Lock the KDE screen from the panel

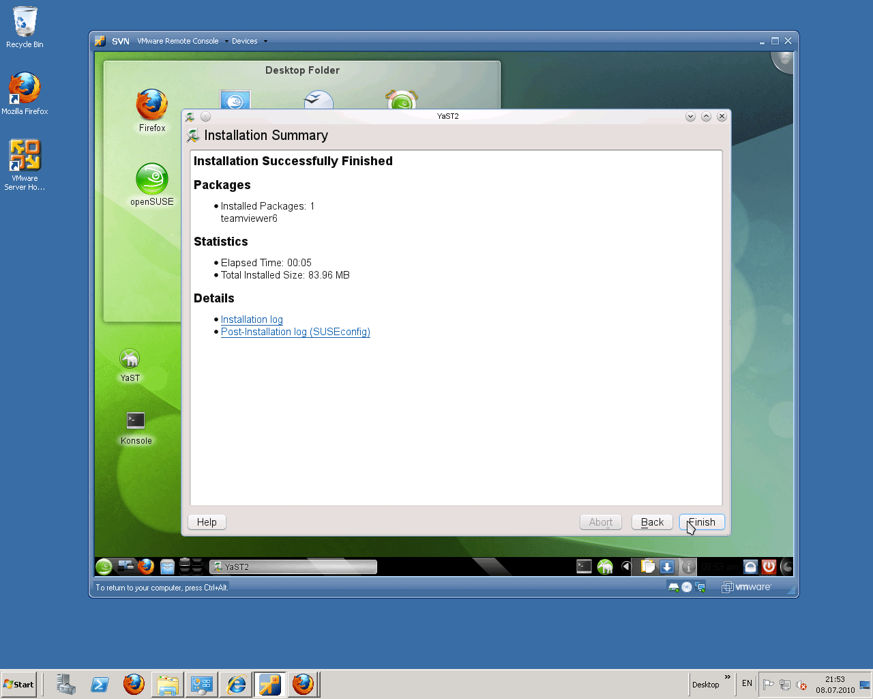click(750, 567)
